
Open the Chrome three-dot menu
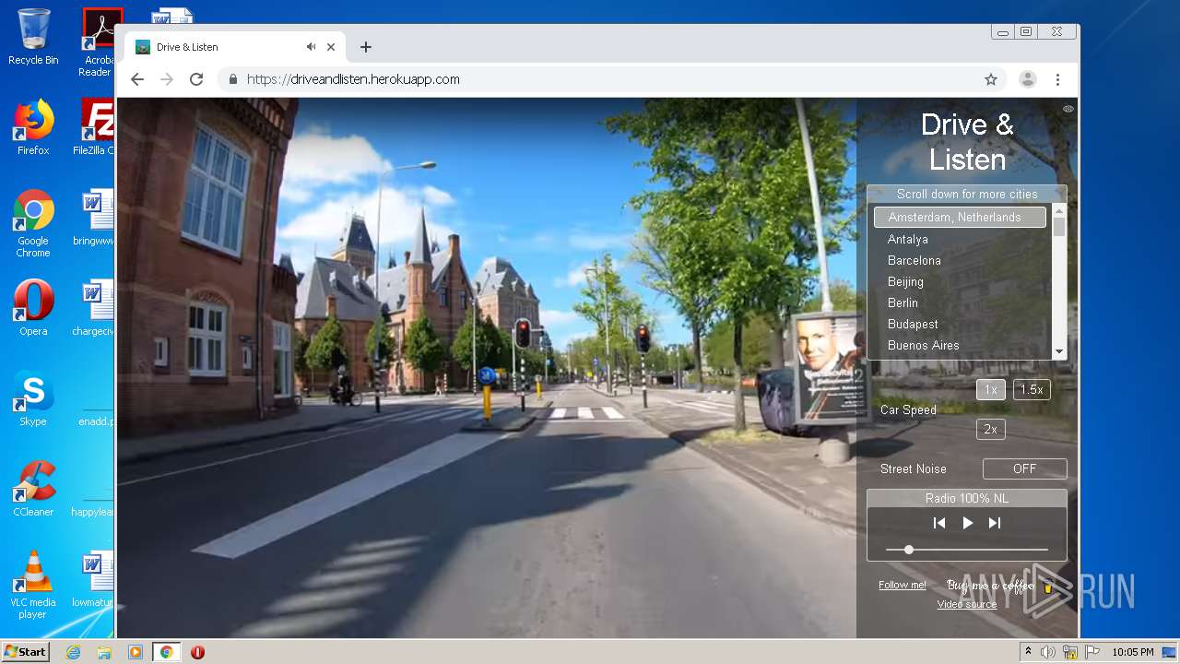1058,79
